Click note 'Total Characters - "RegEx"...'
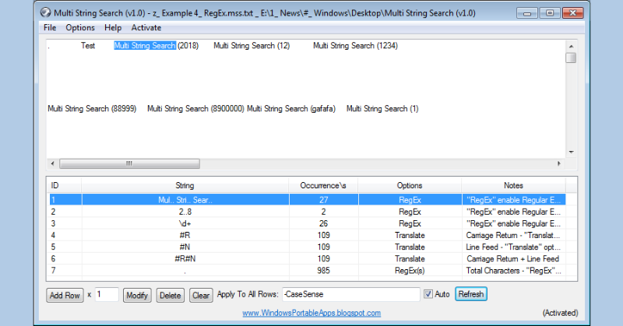 click(x=513, y=271)
